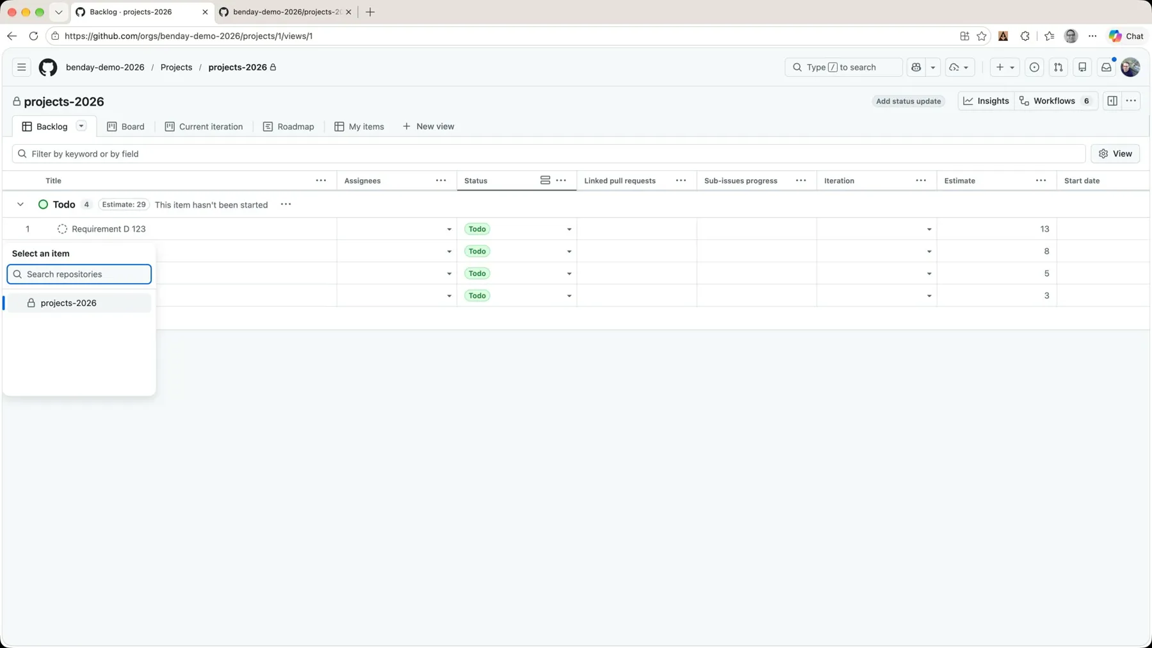Add a New view
The image size is (1152, 648).
click(428, 127)
